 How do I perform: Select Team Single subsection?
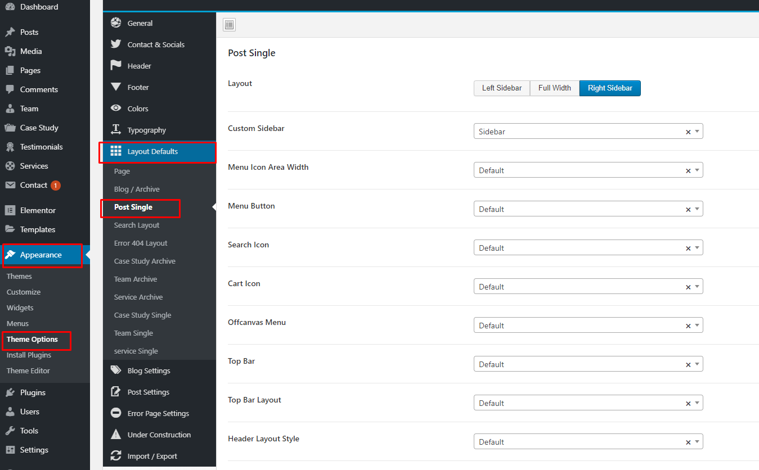(133, 333)
